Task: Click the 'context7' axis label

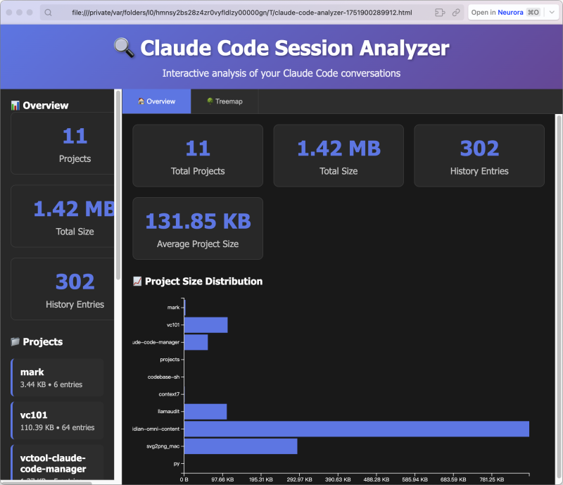Action: click(x=169, y=394)
